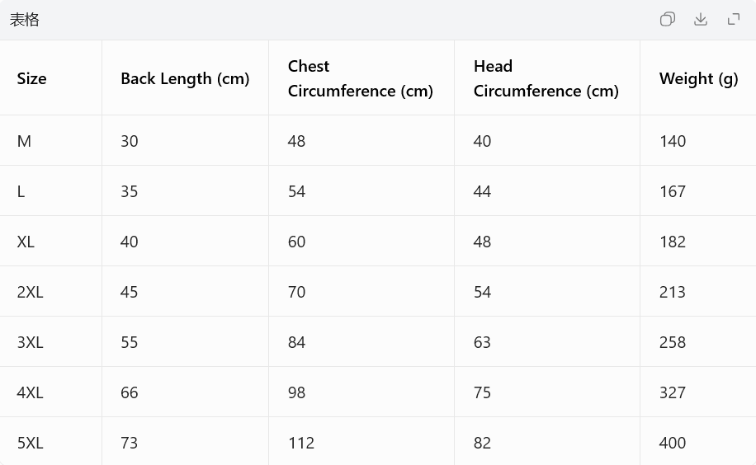This screenshot has height=465, width=756.
Task: Click the Head Circumference (cm) header
Action: tap(546, 78)
